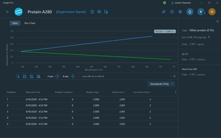221x138 pixels.
Task: Click the blank droplet button
Action: (x=190, y=12)
